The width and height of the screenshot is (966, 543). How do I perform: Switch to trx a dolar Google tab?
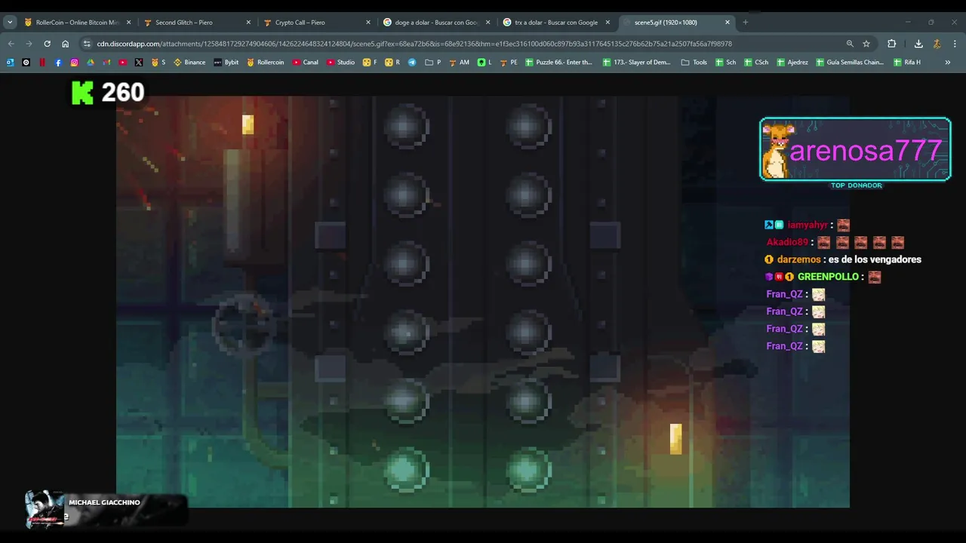coord(558,22)
